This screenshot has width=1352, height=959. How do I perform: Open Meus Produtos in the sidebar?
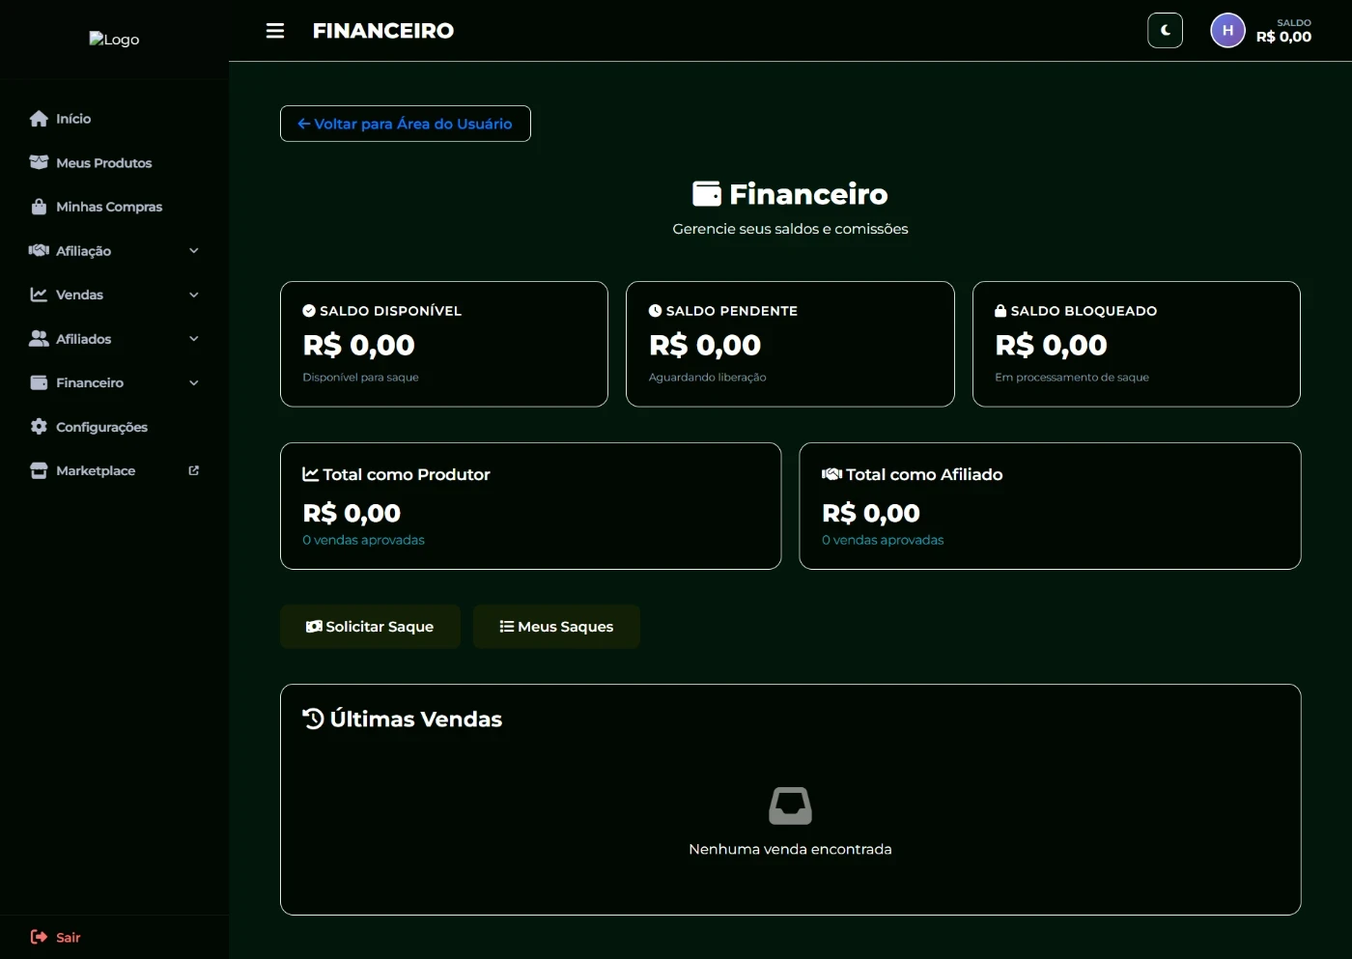click(103, 163)
